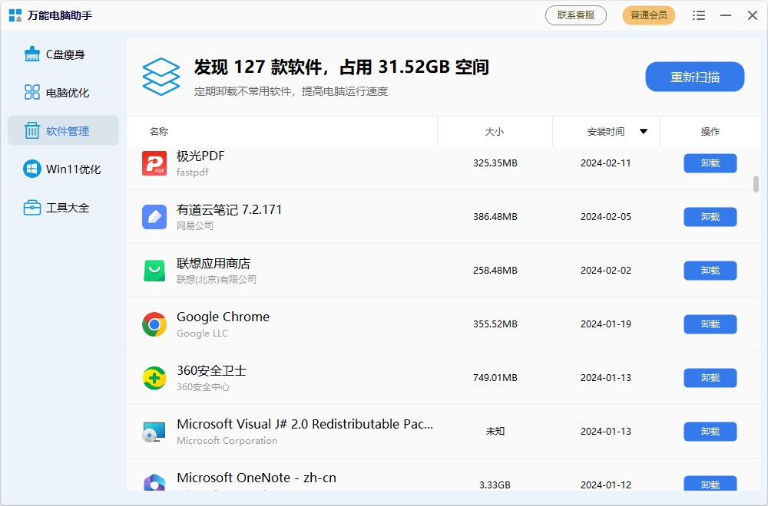The width and height of the screenshot is (768, 506).
Task: Click the 软件管理 trash icon
Action: pyautogui.click(x=31, y=130)
